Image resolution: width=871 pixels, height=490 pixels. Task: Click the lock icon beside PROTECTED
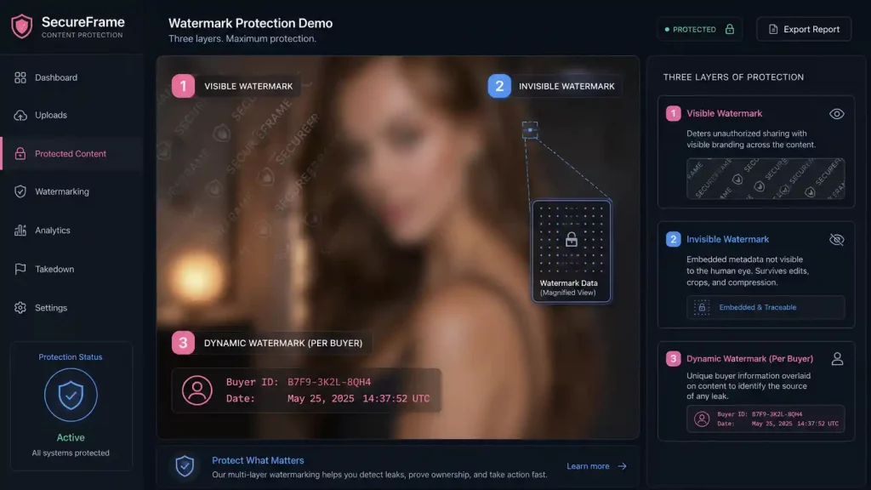tap(729, 30)
